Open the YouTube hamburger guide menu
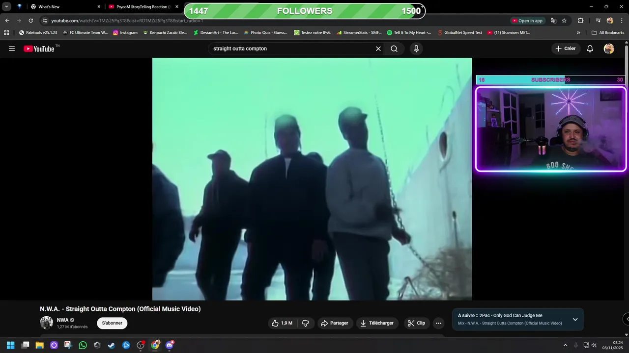The width and height of the screenshot is (629, 353). pos(12,49)
